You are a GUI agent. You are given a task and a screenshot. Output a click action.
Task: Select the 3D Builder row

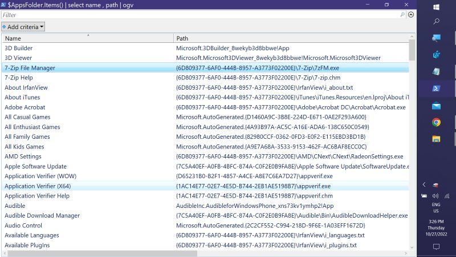pyautogui.click(x=205, y=48)
